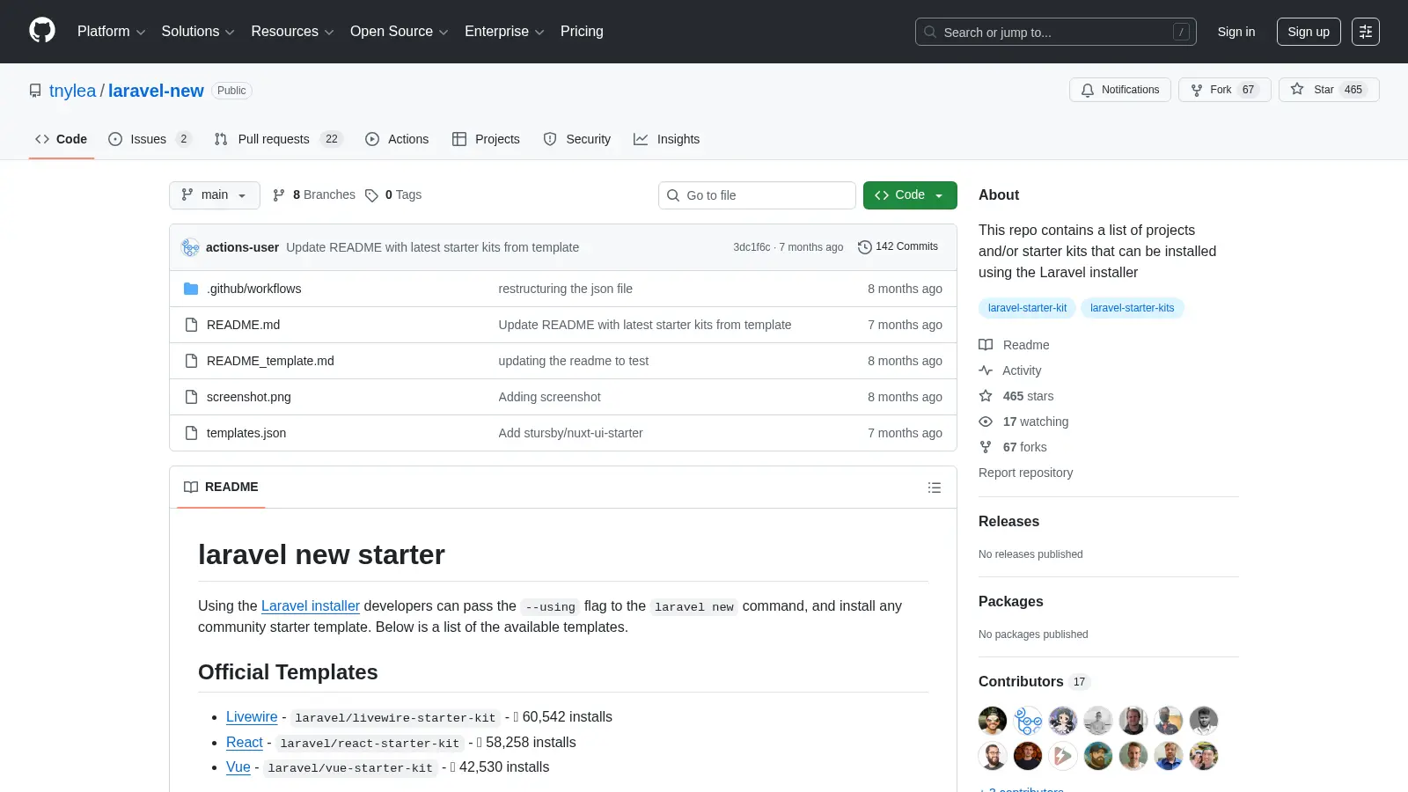Open the GitHub home logo
The height and width of the screenshot is (792, 1408).
[42, 31]
